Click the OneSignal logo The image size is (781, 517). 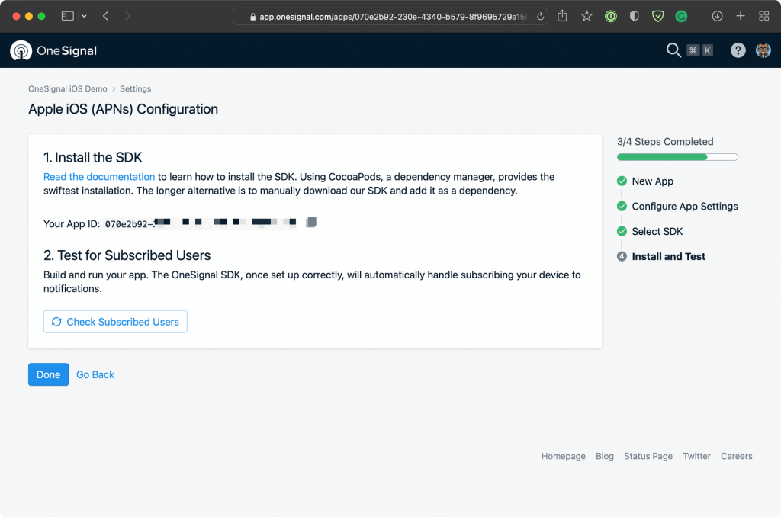click(53, 50)
